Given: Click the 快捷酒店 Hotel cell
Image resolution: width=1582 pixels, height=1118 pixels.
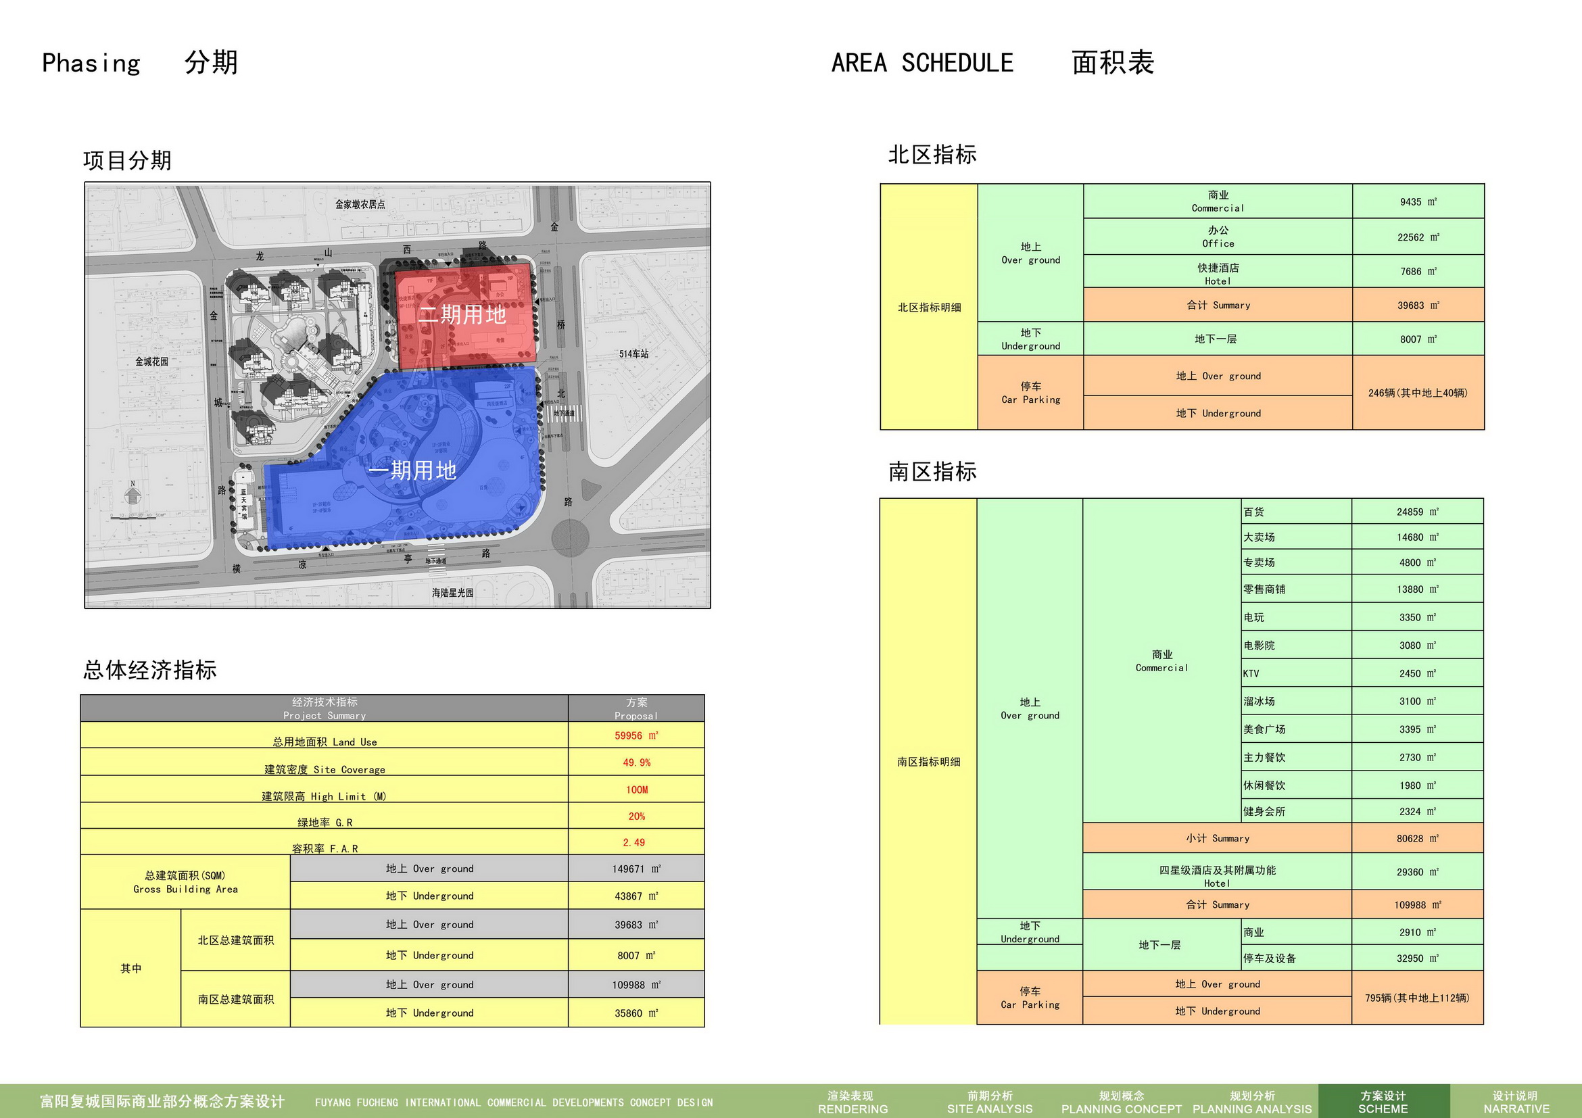Looking at the screenshot, I should click(1218, 272).
